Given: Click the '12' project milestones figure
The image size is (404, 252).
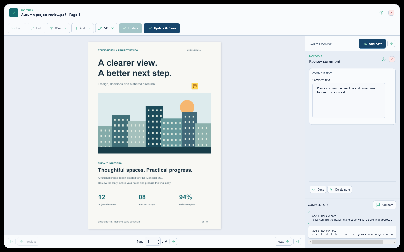Looking at the screenshot, I should [x=102, y=197].
